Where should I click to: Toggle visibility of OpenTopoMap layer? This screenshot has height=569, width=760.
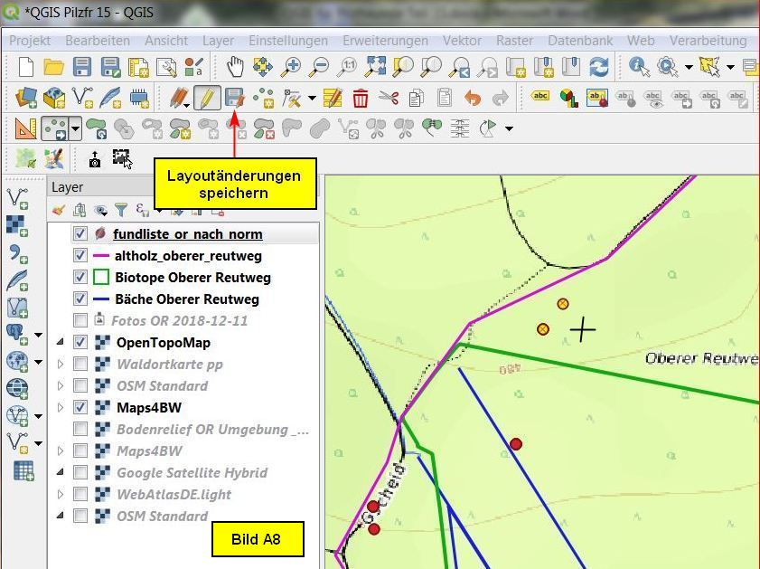[x=80, y=342]
